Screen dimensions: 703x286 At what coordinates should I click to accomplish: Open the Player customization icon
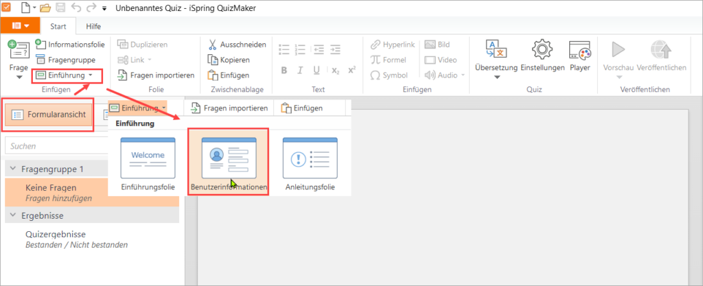click(x=579, y=49)
